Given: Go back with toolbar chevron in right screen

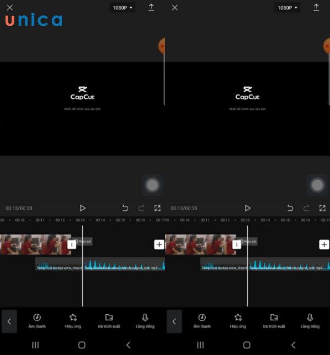Looking at the screenshot, I should (174, 321).
